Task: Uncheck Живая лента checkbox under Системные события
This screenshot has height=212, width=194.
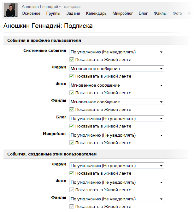Action: 72,60
